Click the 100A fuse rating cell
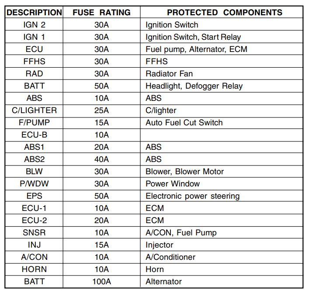Viewport: 309px width, 293px height. [101, 282]
